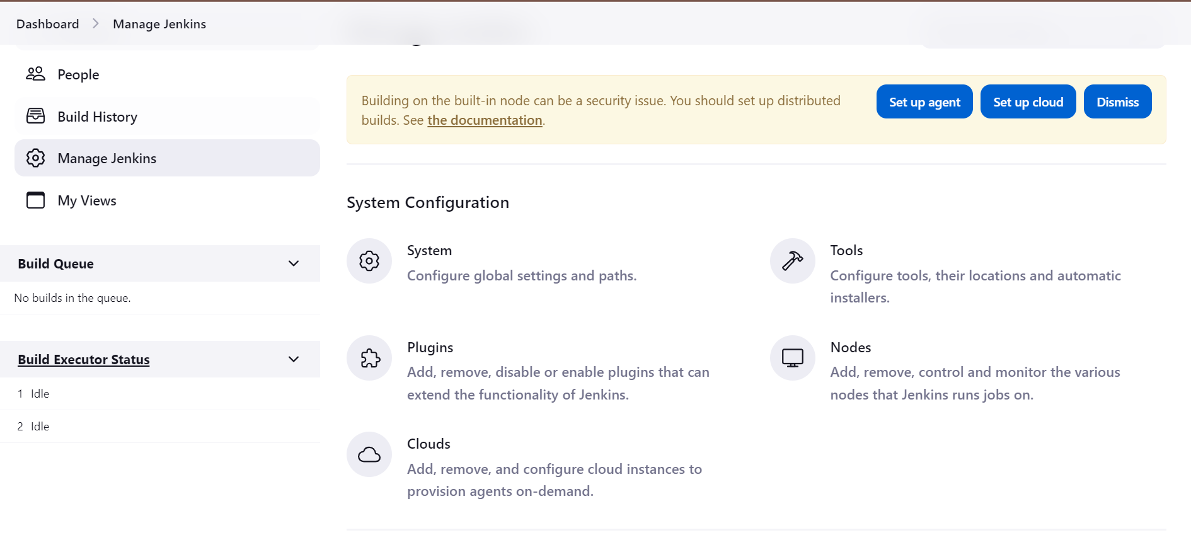
Task: Click the security warning message text
Action: pyautogui.click(x=601, y=110)
